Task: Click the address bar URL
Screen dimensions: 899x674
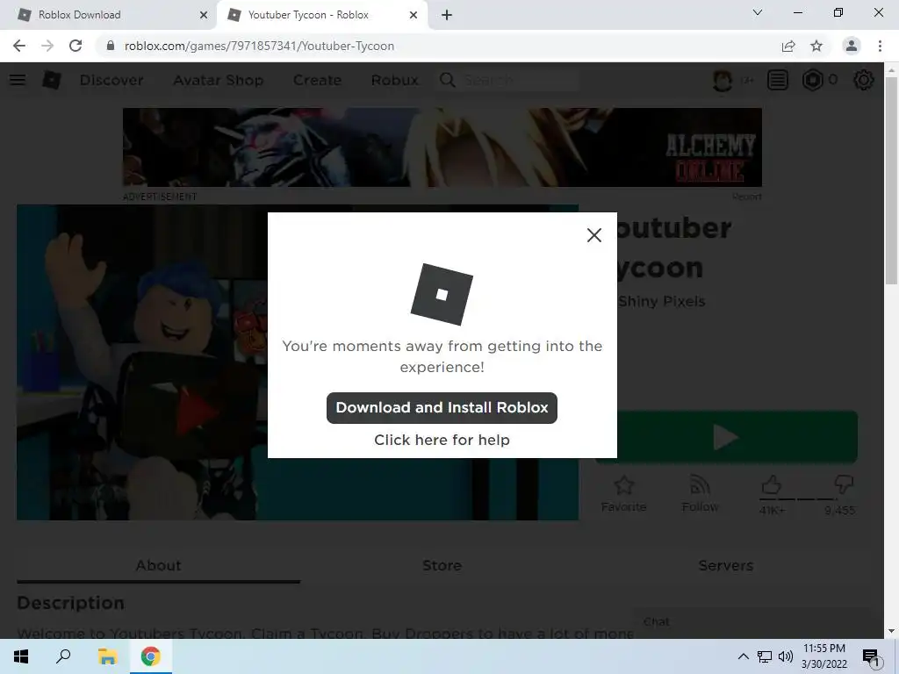Action: (x=259, y=46)
